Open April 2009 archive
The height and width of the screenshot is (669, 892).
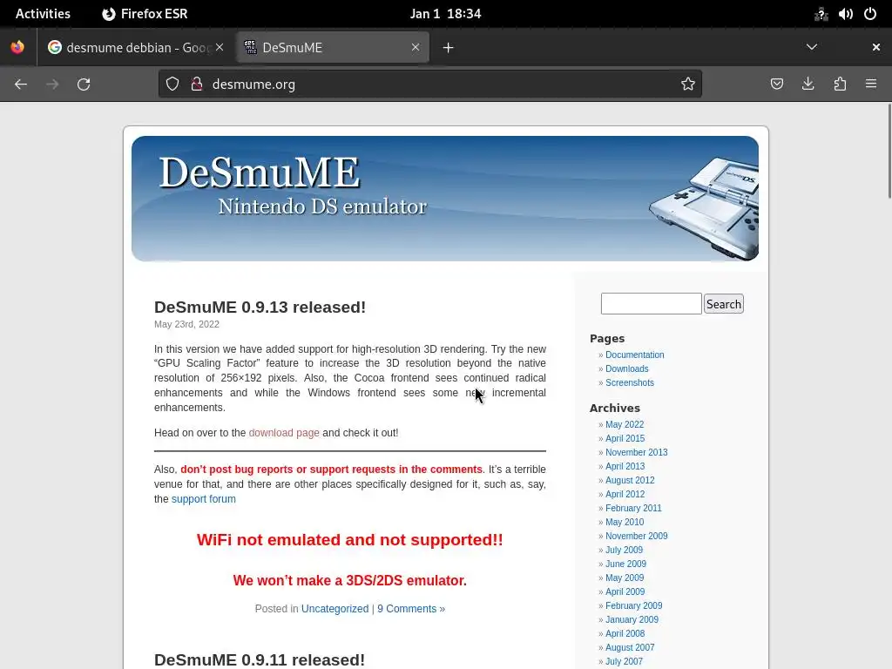tap(625, 591)
